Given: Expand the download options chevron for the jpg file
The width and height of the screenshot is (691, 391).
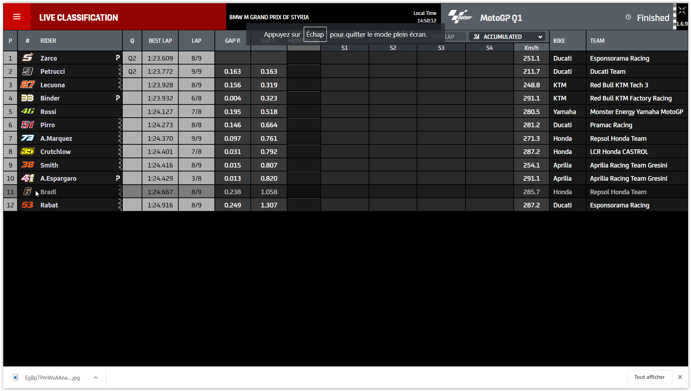Looking at the screenshot, I should (96, 377).
